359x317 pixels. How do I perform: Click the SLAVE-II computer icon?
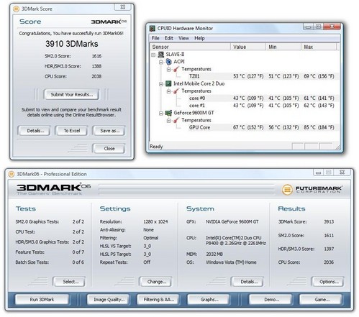click(161, 55)
